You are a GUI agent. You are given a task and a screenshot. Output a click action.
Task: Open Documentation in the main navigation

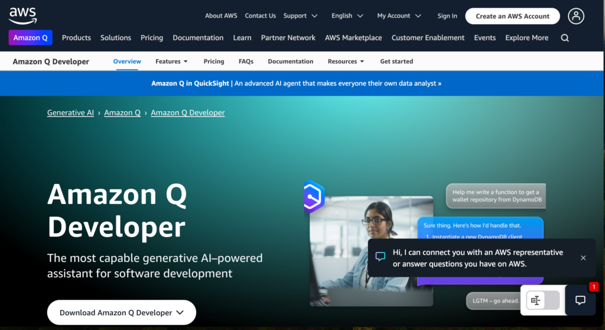198,38
